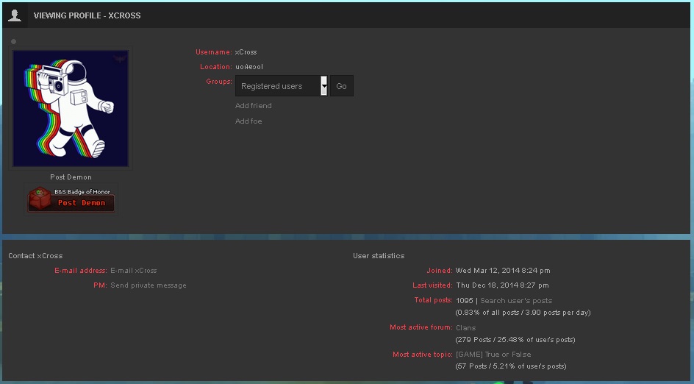Open Search user's posts link
The height and width of the screenshot is (384, 694).
(516, 301)
